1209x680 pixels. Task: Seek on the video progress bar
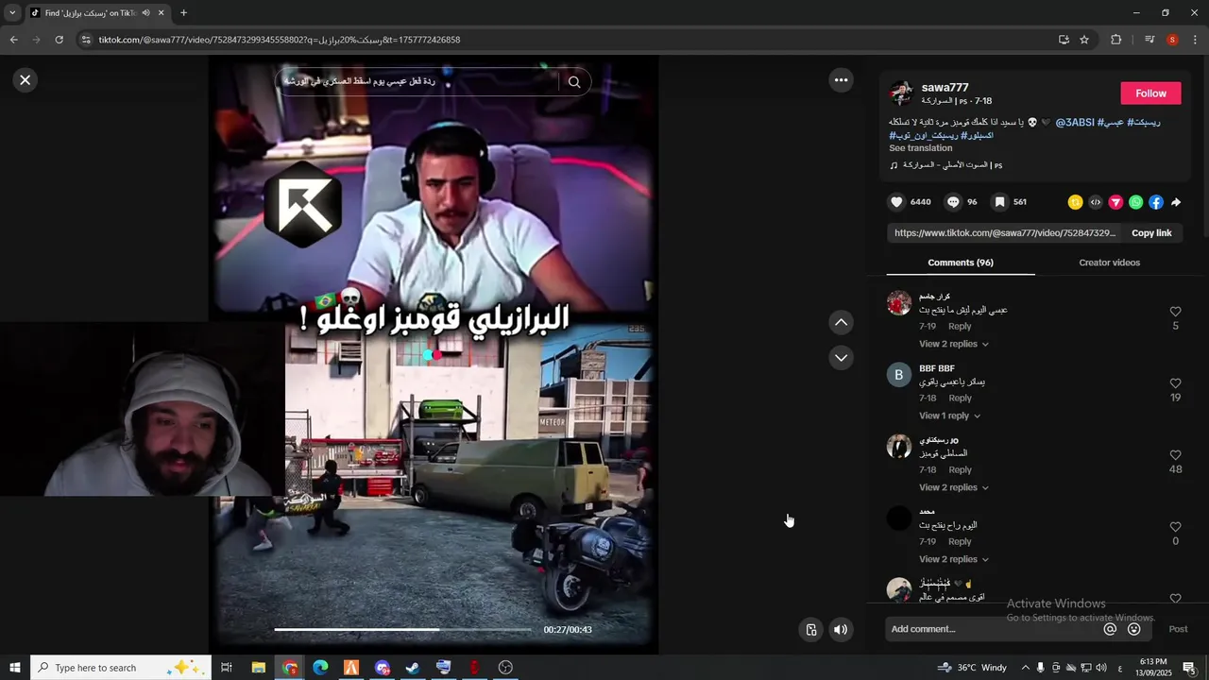[403, 629]
